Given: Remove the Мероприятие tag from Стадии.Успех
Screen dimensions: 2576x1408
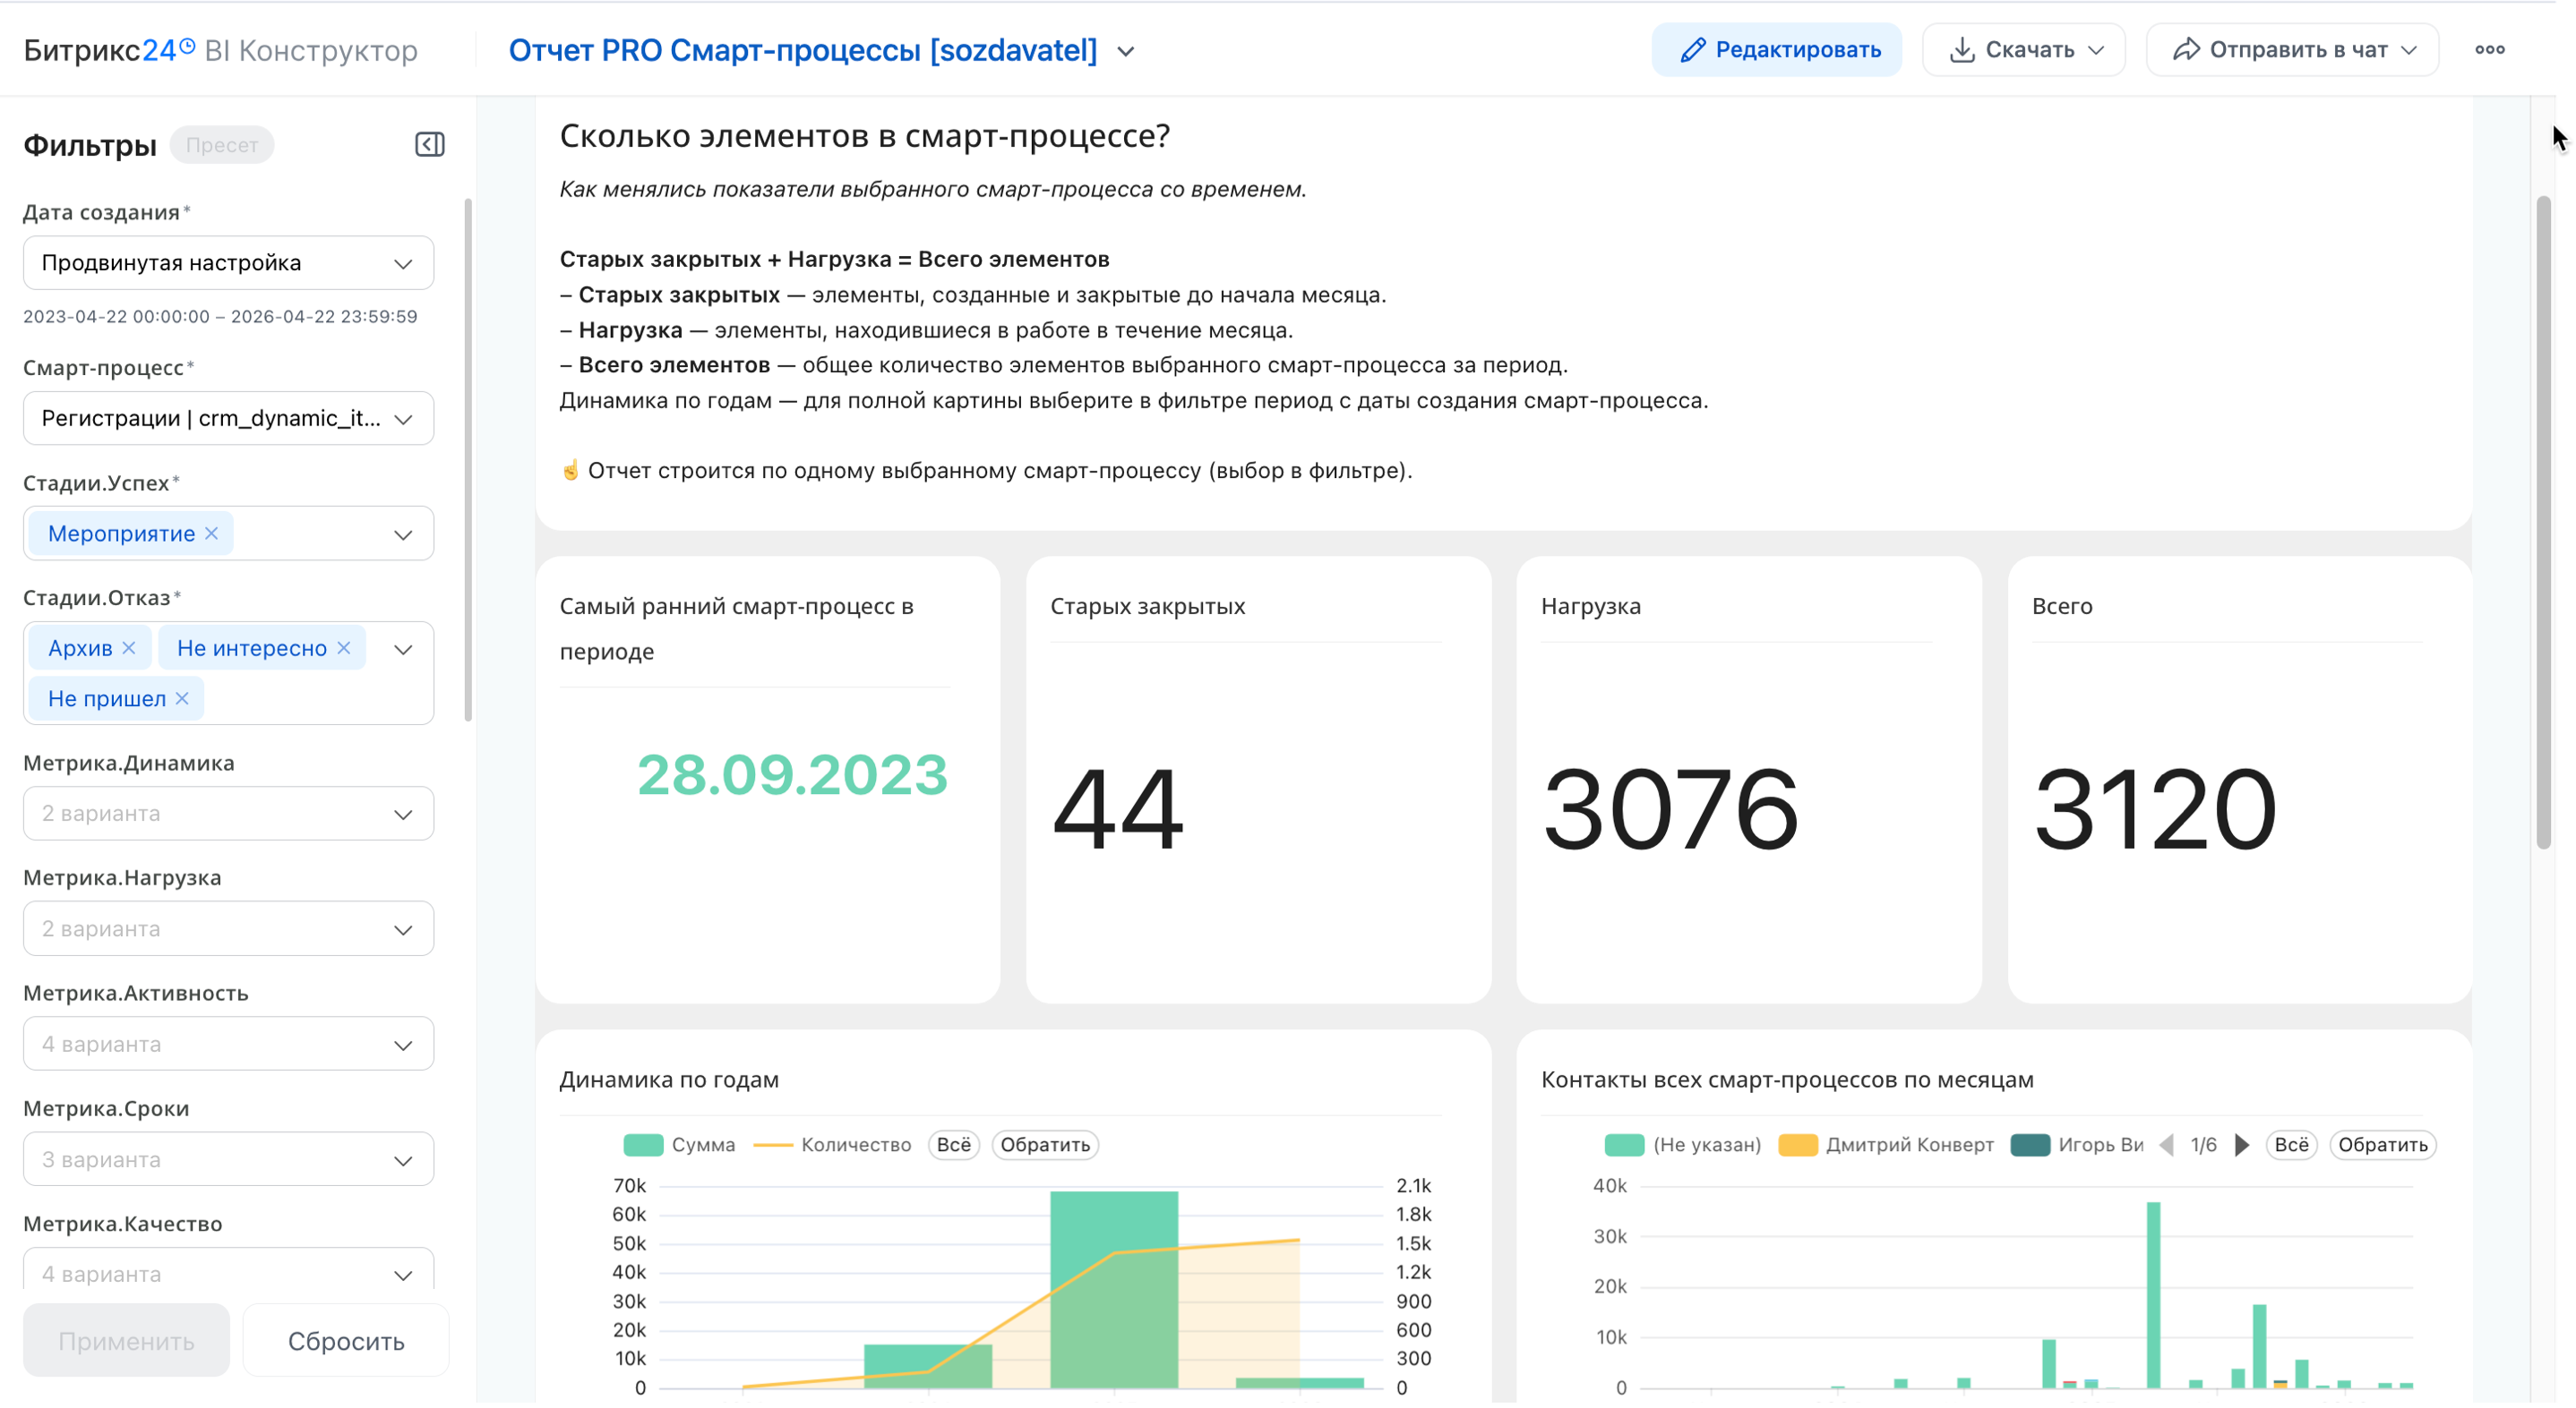Looking at the screenshot, I should (211, 533).
